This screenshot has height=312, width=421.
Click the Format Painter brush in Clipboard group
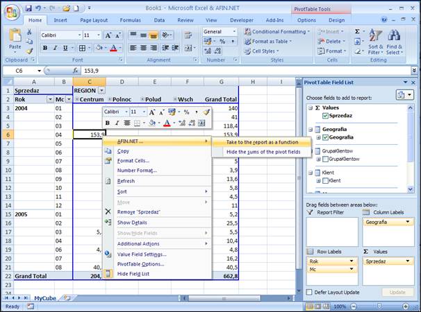[29, 51]
